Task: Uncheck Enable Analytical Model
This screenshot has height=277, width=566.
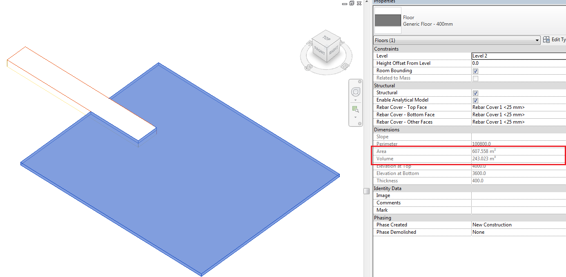Action: [475, 100]
